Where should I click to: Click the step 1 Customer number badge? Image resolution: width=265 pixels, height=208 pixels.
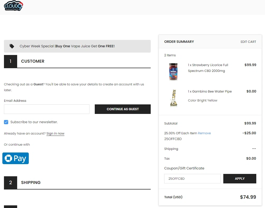(11, 61)
